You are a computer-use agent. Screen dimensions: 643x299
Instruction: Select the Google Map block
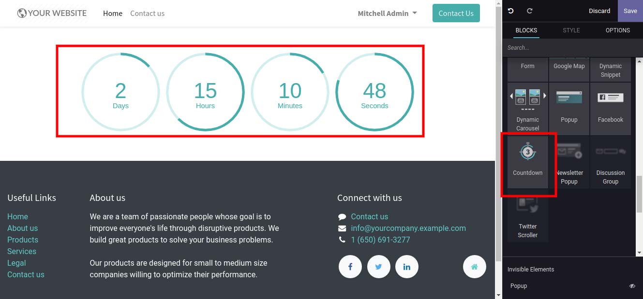[x=569, y=69]
